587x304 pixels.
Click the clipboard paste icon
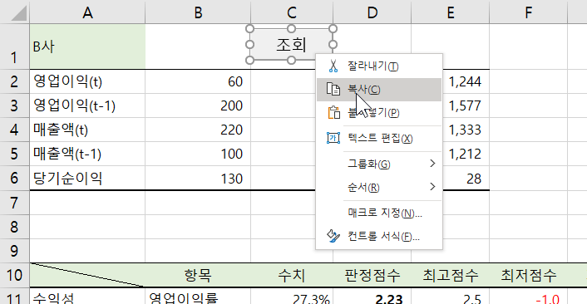(x=333, y=113)
